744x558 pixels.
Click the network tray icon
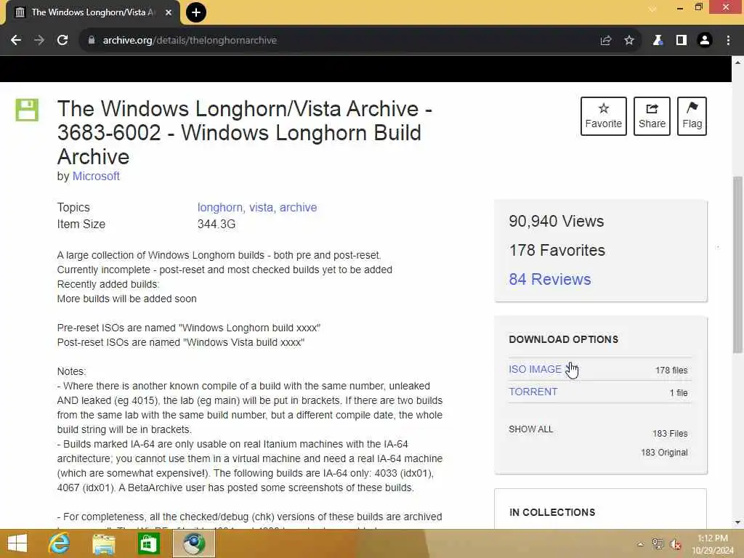click(658, 544)
